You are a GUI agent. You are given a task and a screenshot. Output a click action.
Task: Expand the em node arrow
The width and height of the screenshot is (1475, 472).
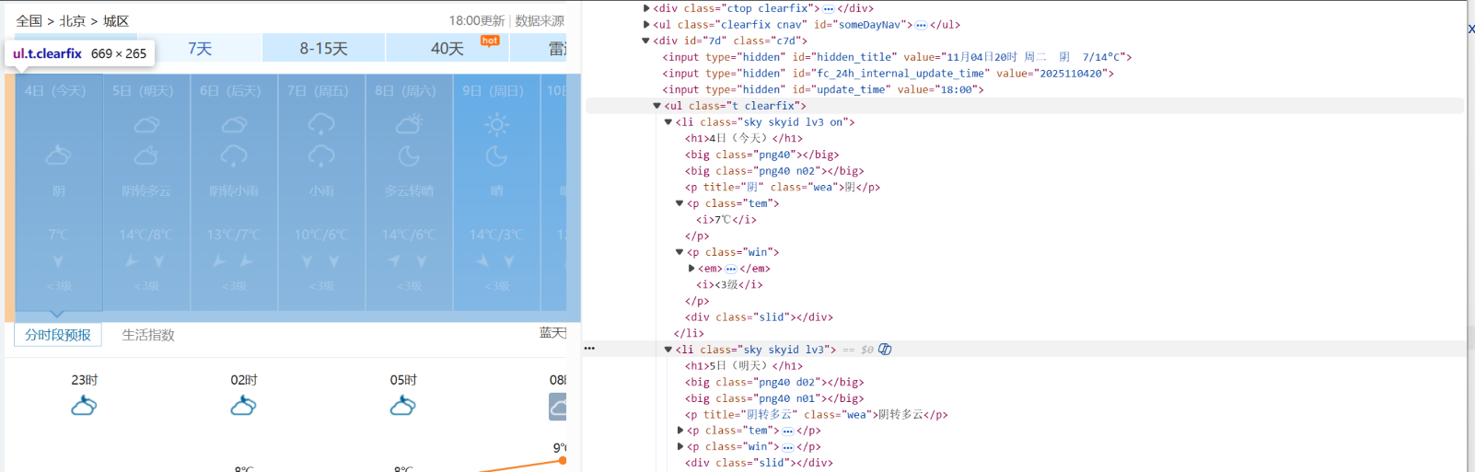(691, 269)
